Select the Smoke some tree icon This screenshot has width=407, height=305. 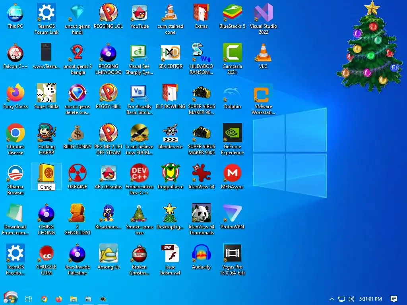[x=140, y=219]
